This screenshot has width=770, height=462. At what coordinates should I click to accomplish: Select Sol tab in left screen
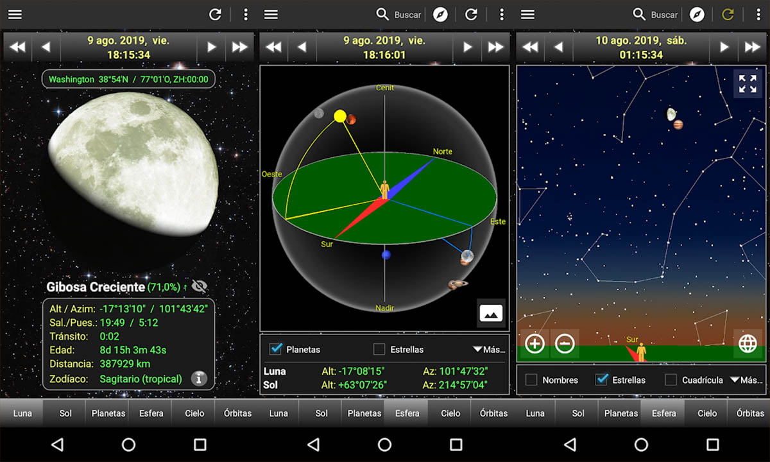tap(65, 413)
